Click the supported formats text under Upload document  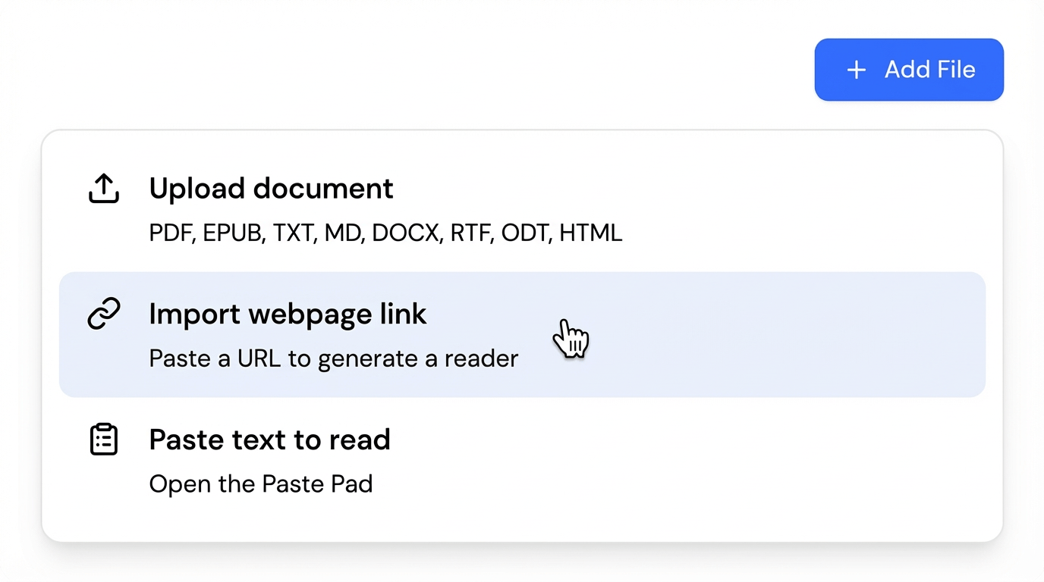click(x=385, y=233)
